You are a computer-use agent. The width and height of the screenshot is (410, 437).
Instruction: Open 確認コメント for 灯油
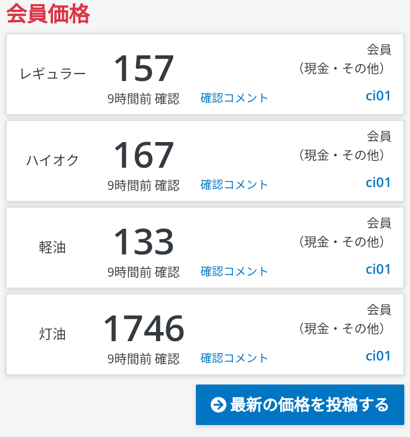[x=234, y=358]
